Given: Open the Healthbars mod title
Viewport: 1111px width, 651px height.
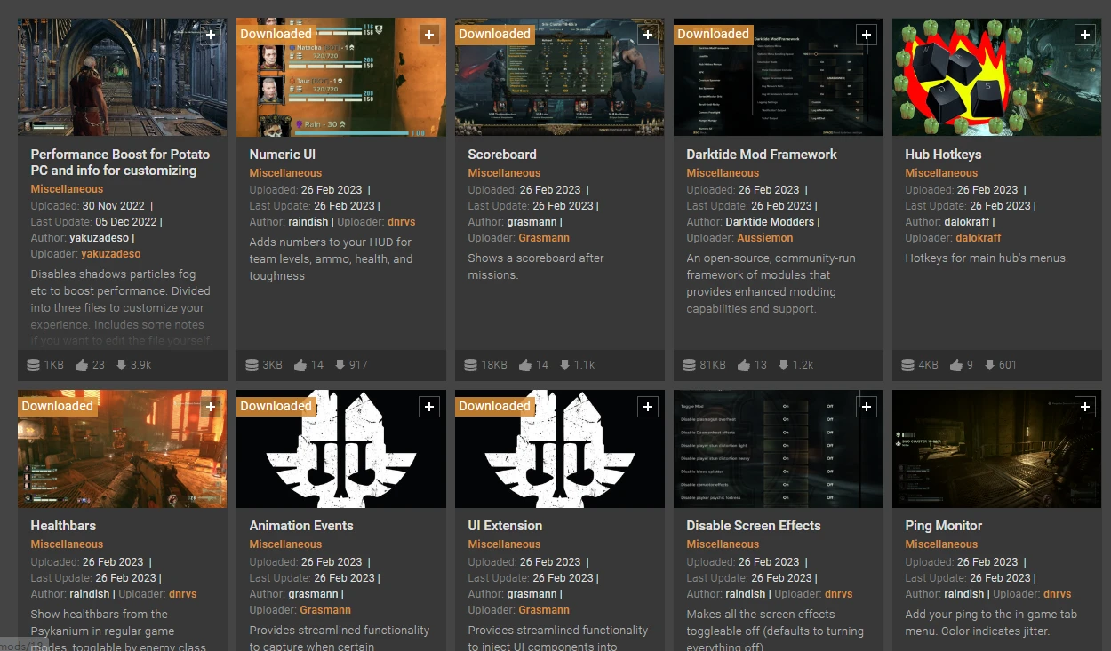Looking at the screenshot, I should click(63, 526).
